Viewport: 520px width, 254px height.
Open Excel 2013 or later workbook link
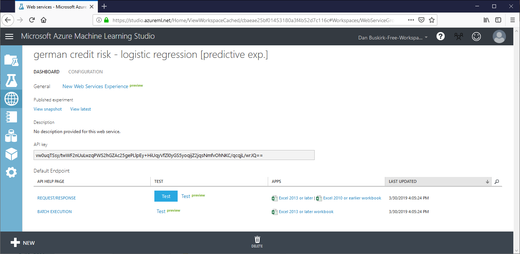[x=306, y=212]
